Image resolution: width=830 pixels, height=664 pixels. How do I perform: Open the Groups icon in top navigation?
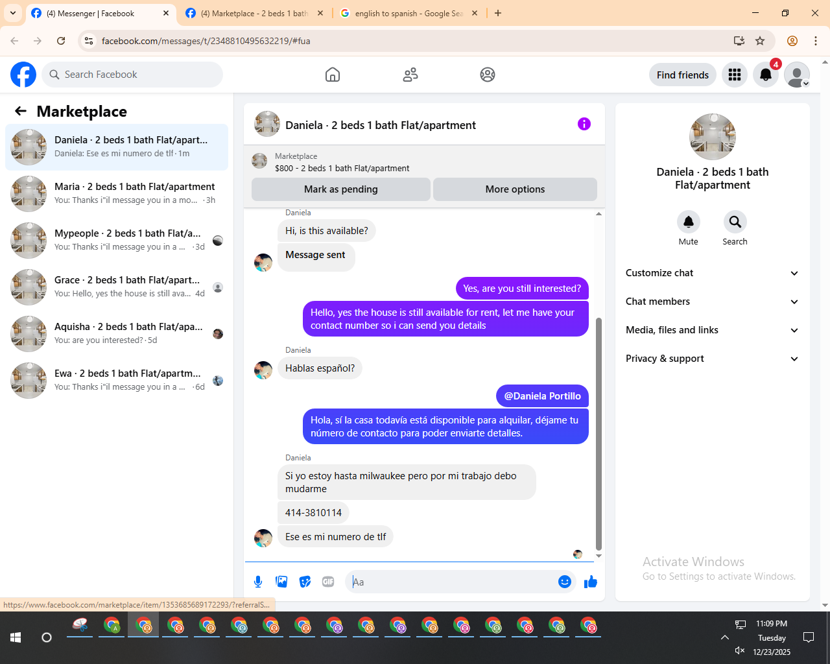click(x=488, y=75)
